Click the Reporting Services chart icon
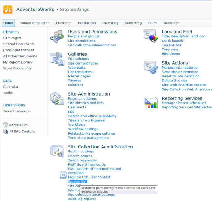212x201 pixels. (x=151, y=103)
